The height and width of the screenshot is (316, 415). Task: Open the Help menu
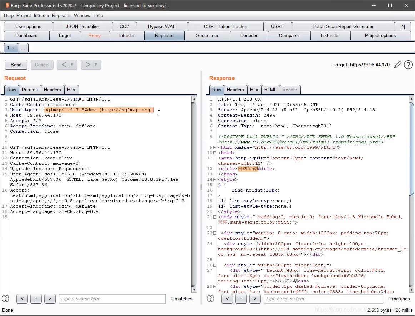coord(98,16)
